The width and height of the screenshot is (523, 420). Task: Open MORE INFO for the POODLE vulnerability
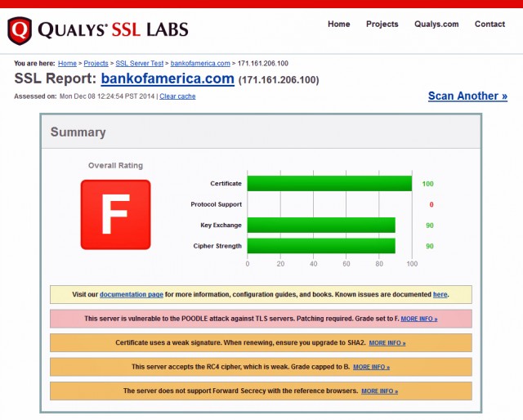[419, 319]
